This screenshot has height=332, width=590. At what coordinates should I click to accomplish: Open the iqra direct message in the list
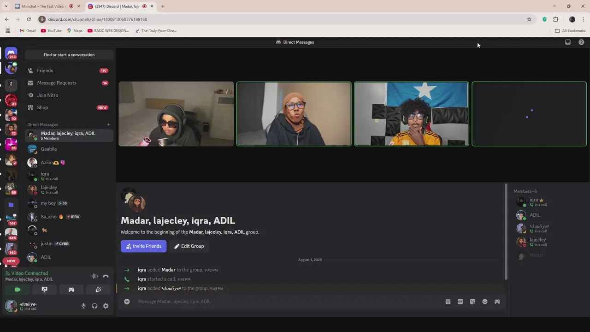(69, 176)
